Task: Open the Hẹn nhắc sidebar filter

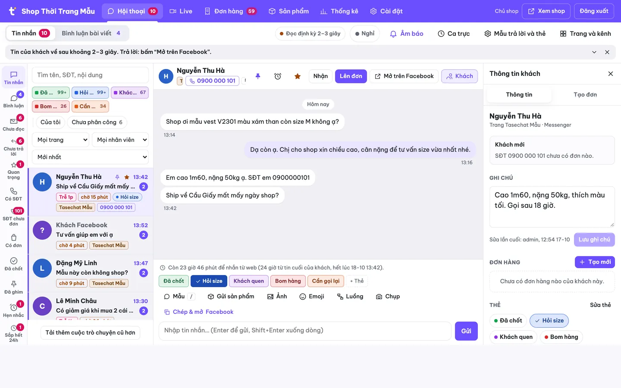Action: coord(14,310)
